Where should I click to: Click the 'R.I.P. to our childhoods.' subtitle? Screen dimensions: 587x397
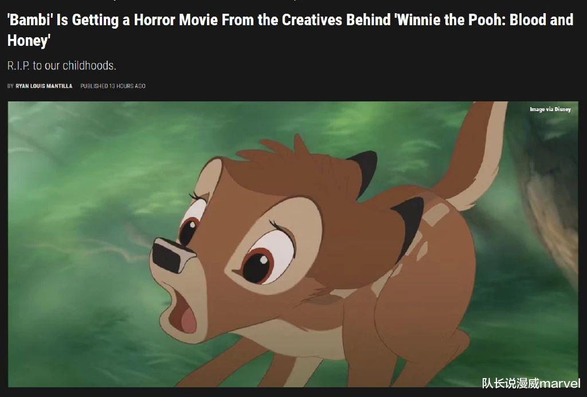point(62,65)
